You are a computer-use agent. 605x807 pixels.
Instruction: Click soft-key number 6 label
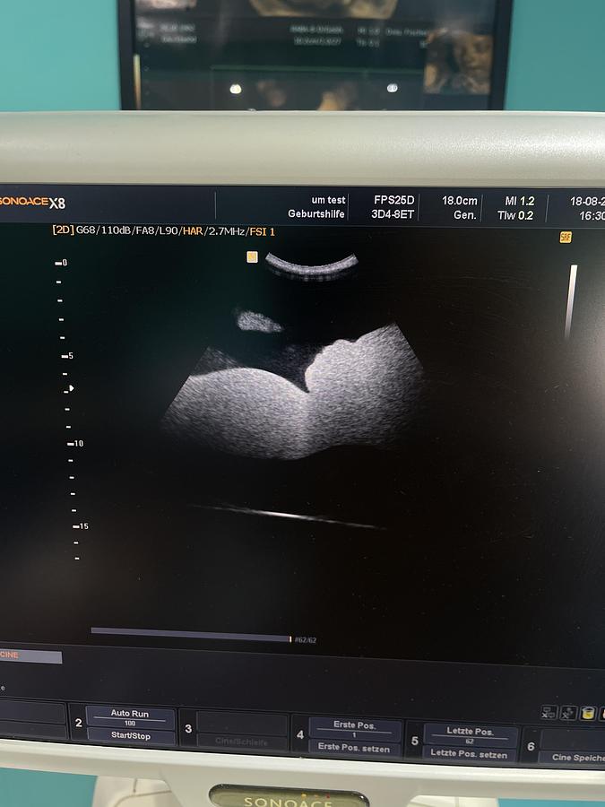tap(531, 746)
